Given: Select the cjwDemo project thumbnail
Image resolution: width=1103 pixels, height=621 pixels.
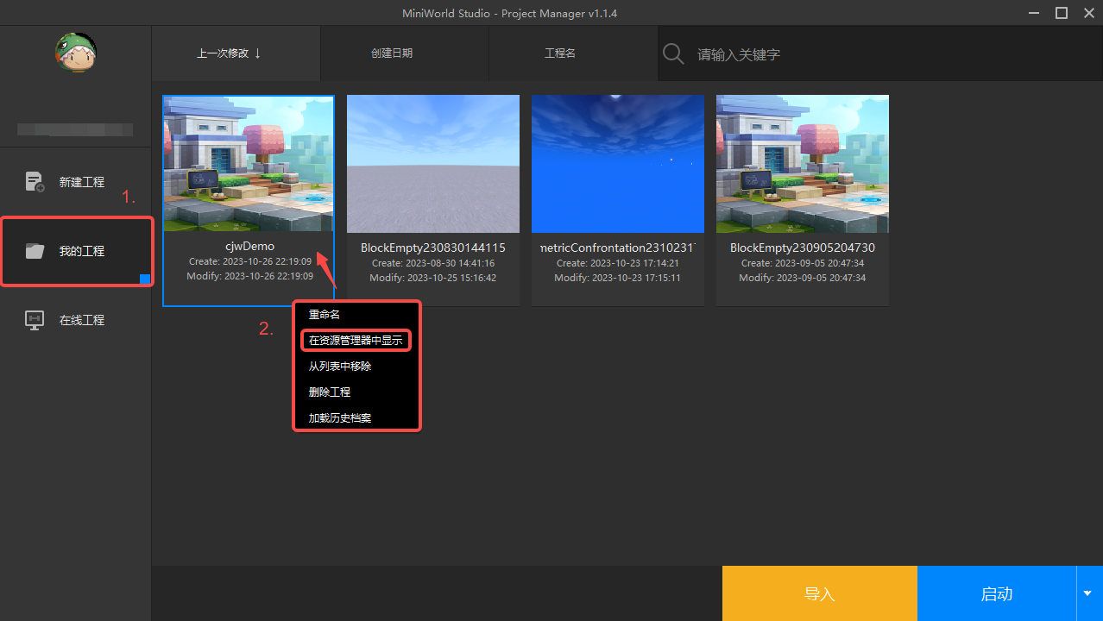Looking at the screenshot, I should click(249, 164).
